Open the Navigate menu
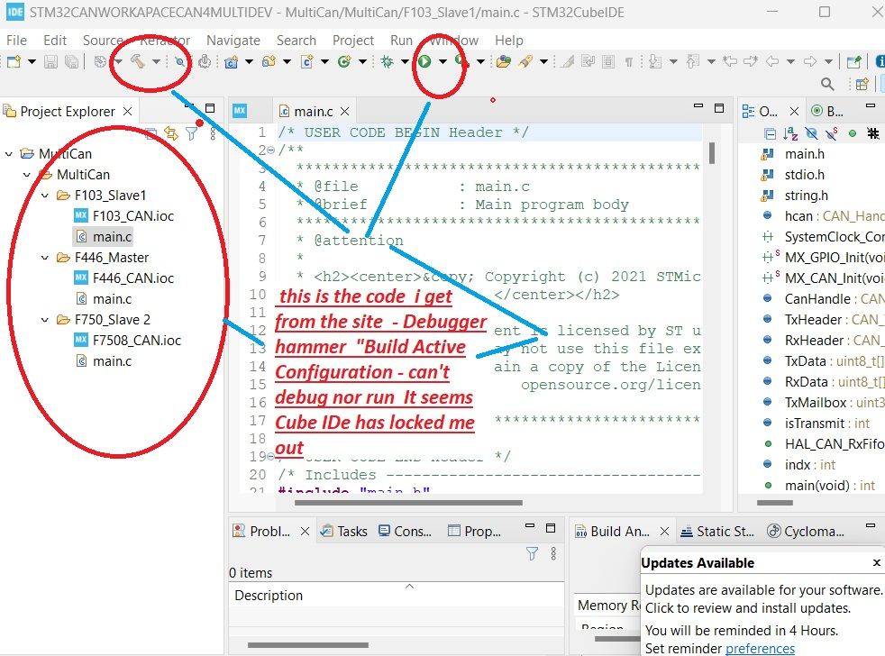This screenshot has width=885, height=656. click(x=233, y=40)
